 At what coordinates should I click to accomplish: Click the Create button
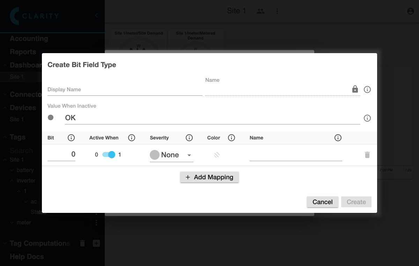click(356, 202)
